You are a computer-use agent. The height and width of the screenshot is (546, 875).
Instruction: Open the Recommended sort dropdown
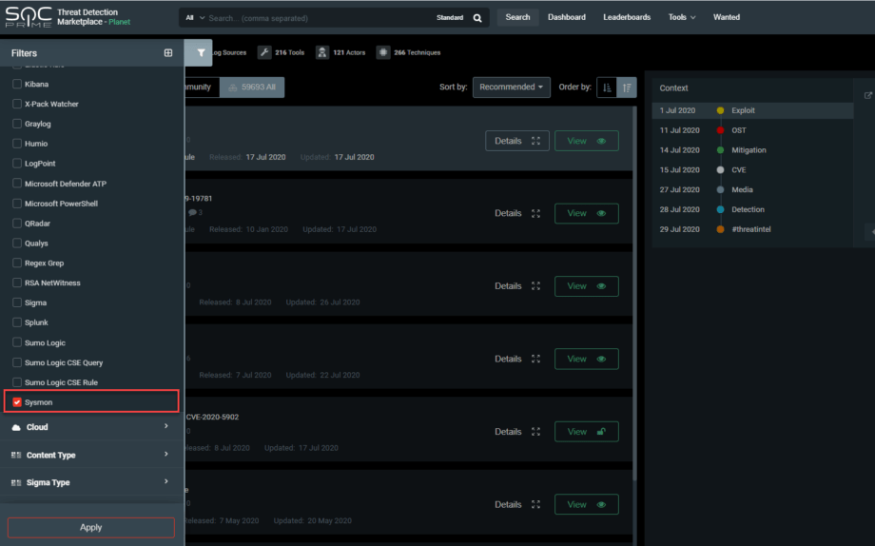coord(511,88)
